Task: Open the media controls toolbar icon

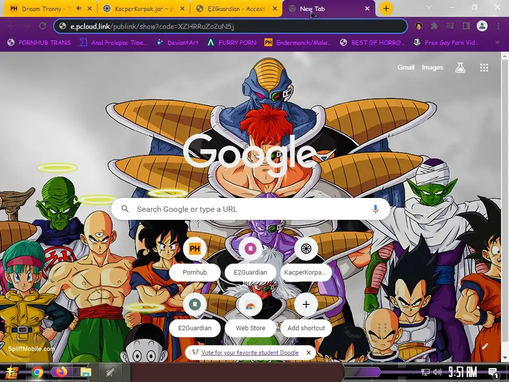Action: point(450,26)
